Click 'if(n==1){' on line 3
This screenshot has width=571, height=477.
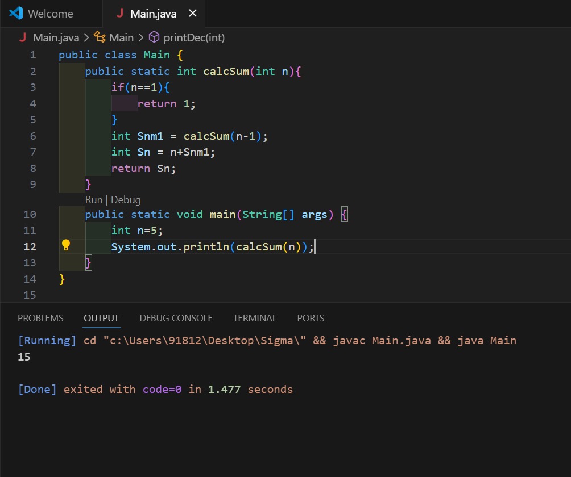pos(140,87)
